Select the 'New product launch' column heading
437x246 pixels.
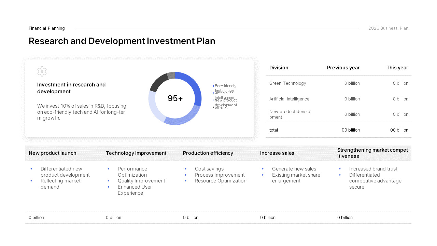pos(53,153)
